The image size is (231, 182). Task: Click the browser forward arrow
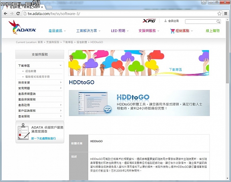click(x=12, y=13)
